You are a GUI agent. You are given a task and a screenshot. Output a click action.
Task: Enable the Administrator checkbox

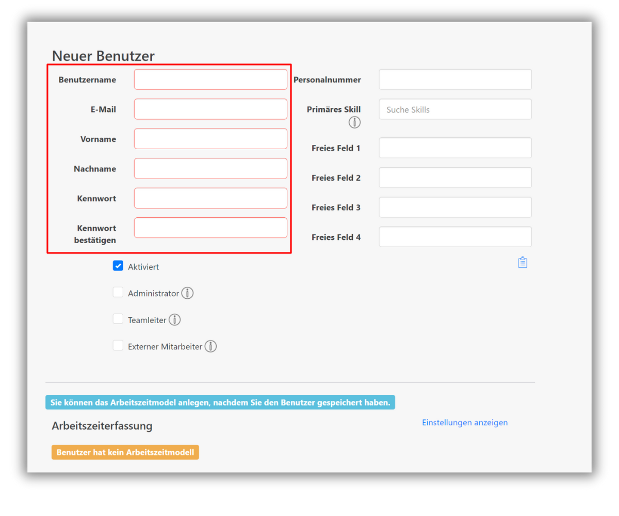(118, 293)
